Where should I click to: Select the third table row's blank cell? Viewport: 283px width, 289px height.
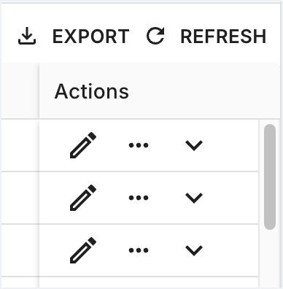pyautogui.click(x=20, y=250)
